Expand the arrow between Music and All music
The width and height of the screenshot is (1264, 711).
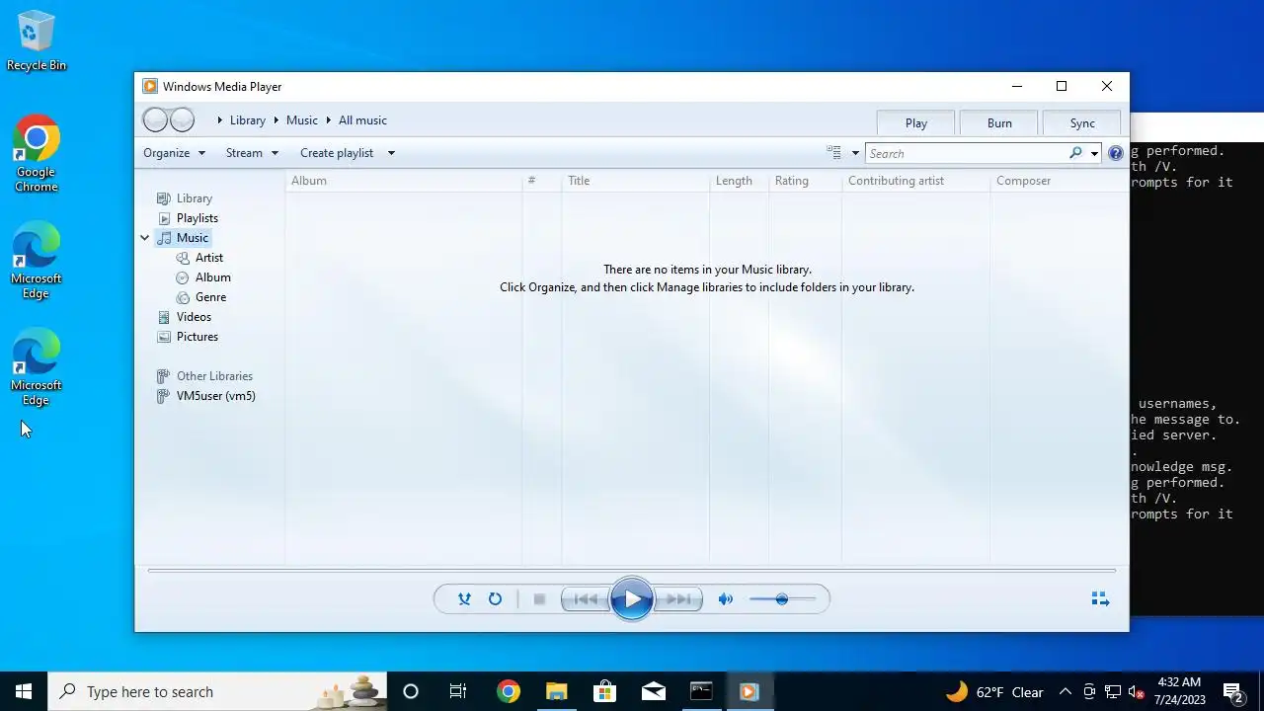coord(328,120)
